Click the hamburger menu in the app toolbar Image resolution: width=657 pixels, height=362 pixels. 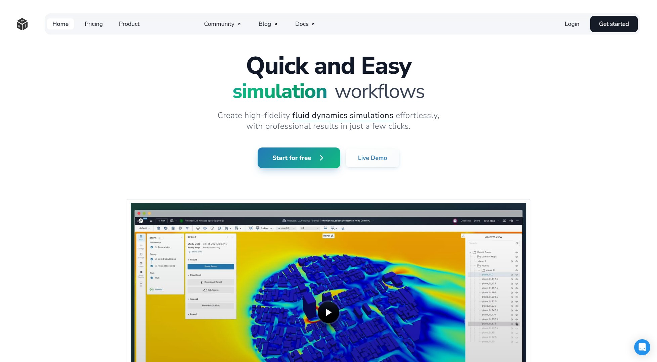point(151,221)
